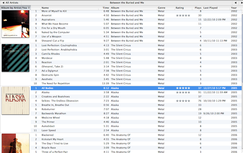Image resolution: width=243 pixels, height=153 pixels.
Task: Select the track Backwards Marathon
Action: coord(54,113)
